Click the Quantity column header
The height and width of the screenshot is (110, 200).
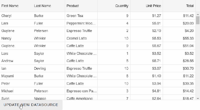coord(122,6)
